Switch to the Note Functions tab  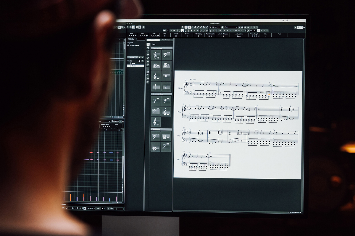coord(166,40)
